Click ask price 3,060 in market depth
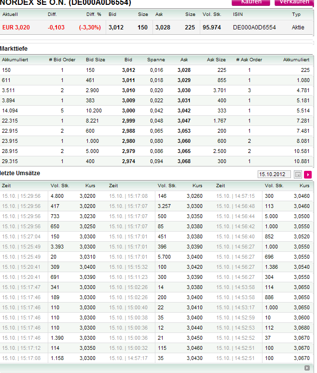This screenshot has width=317, height=373. pos(184,141)
